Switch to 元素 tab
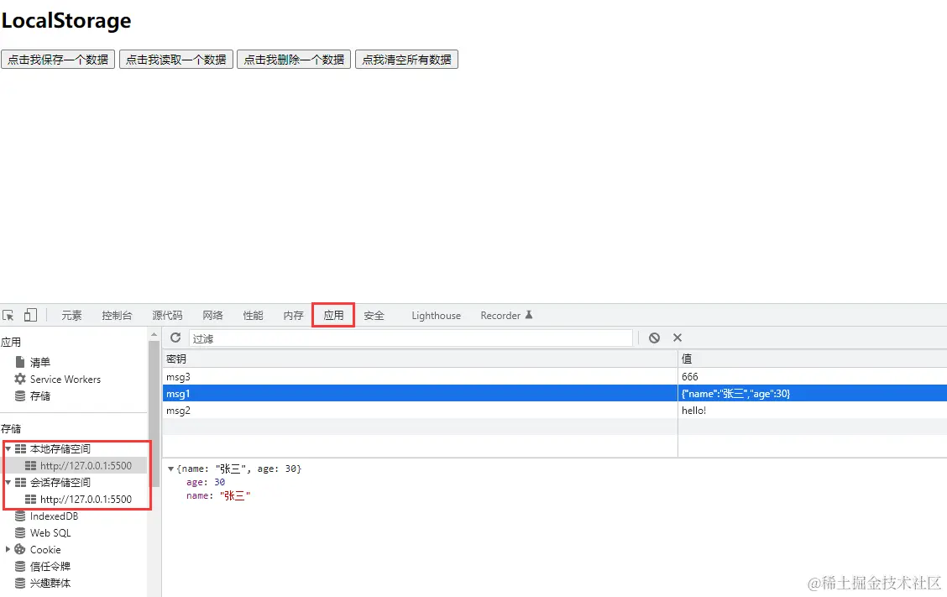The height and width of the screenshot is (597, 947). [x=71, y=316]
